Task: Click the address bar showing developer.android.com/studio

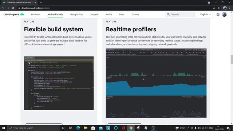Action: tap(114, 8)
